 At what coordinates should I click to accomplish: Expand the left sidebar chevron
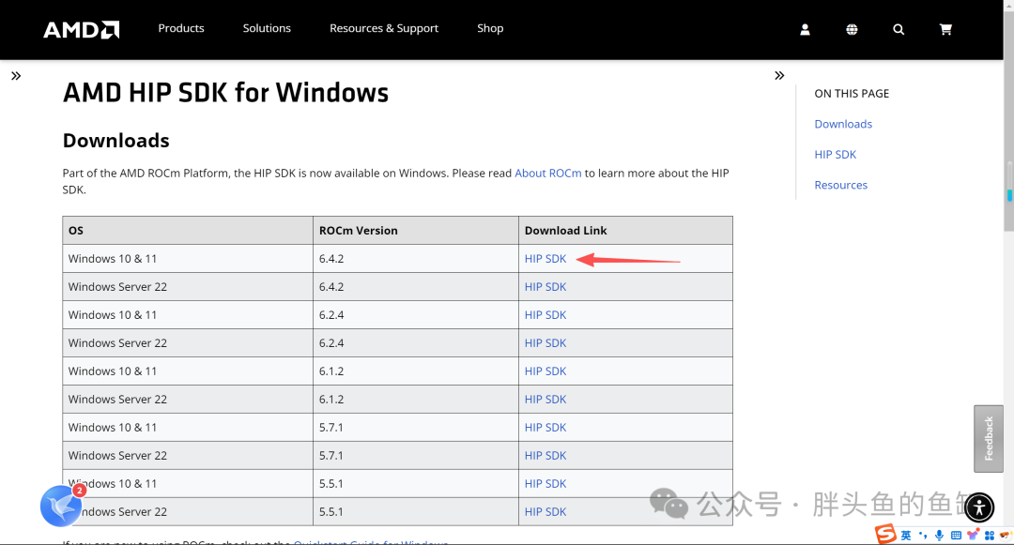pos(16,76)
